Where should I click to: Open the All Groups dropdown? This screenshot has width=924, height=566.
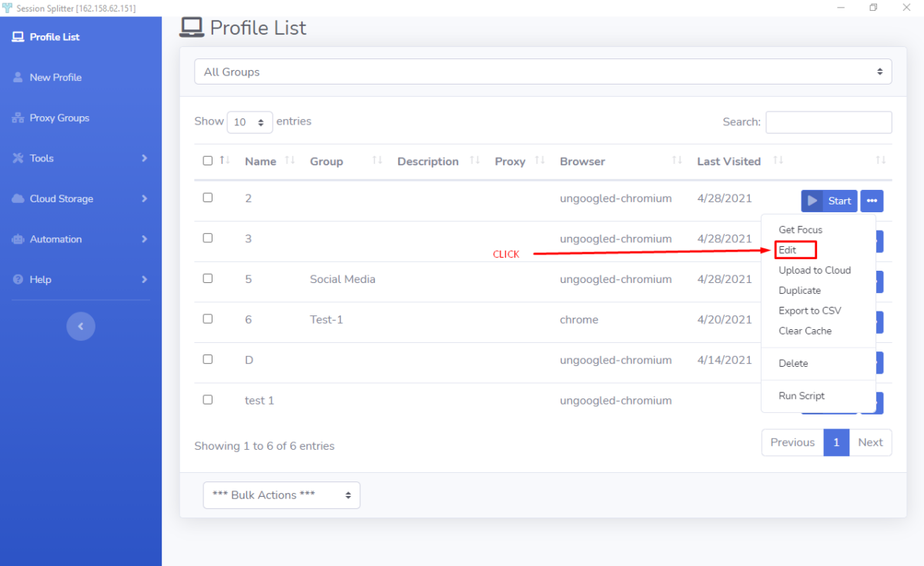tap(543, 72)
